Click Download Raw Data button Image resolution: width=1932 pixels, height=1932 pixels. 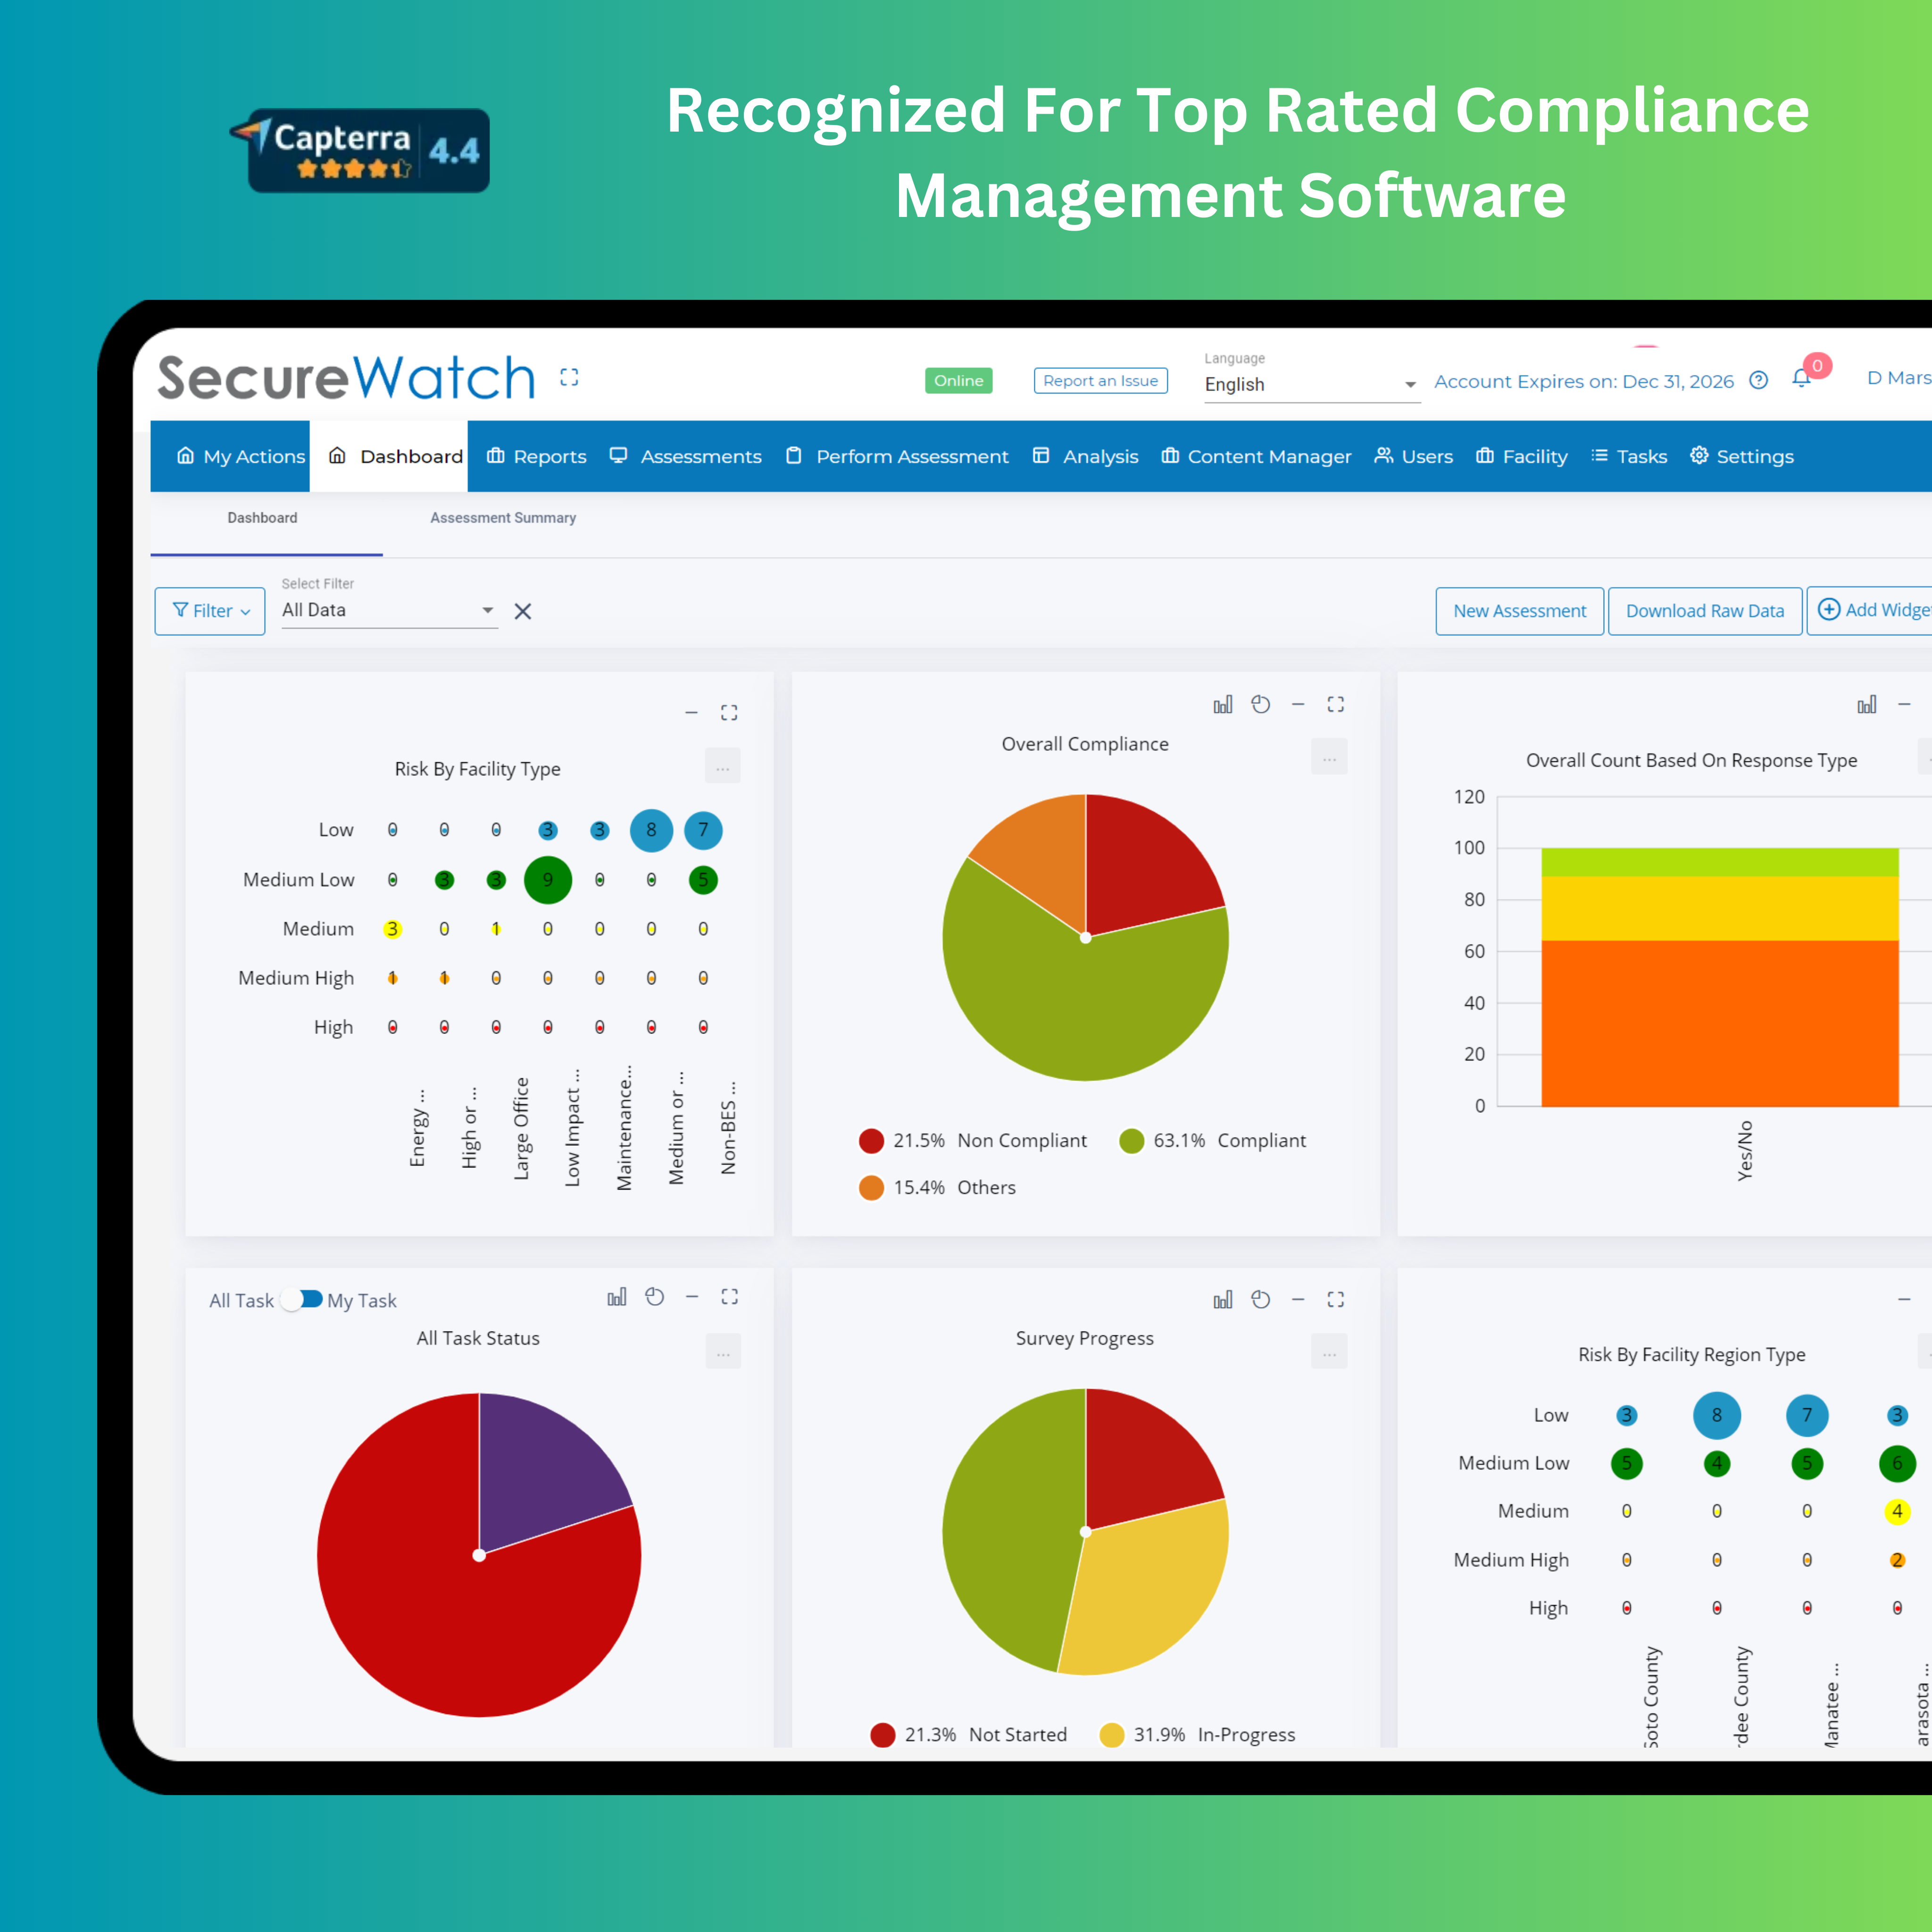pos(1704,611)
